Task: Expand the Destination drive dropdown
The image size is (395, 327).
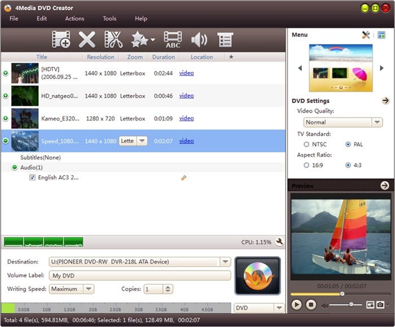Action: pos(225,261)
